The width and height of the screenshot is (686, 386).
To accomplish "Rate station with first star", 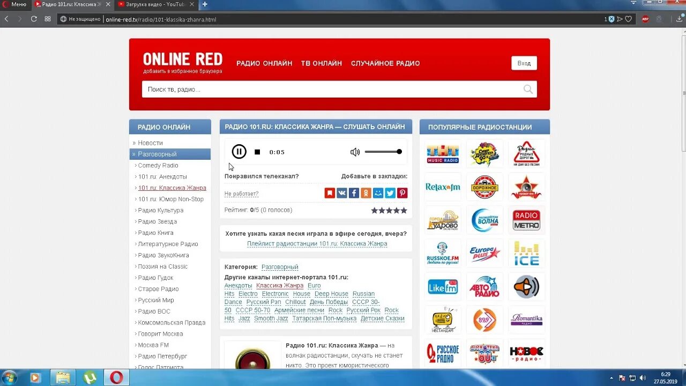I will point(375,210).
